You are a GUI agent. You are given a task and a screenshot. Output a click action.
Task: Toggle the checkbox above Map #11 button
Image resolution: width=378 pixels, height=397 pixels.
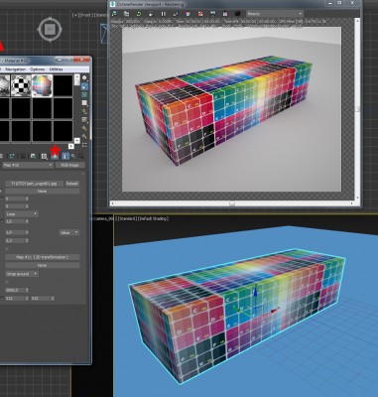pos(7,248)
